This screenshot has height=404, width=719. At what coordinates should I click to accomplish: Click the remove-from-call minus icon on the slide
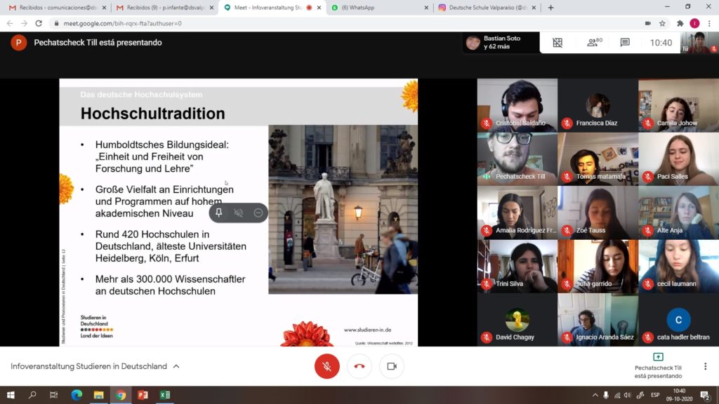258,213
